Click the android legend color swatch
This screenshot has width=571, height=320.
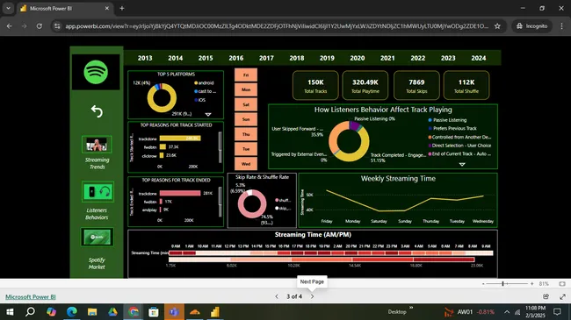(196, 83)
